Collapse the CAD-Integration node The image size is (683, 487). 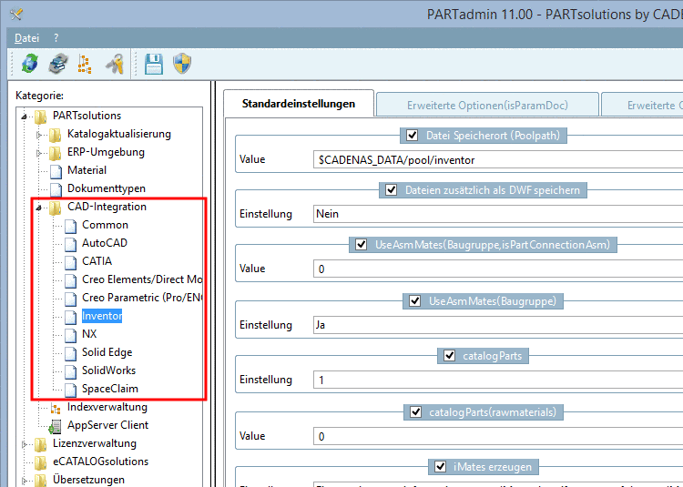(x=39, y=208)
